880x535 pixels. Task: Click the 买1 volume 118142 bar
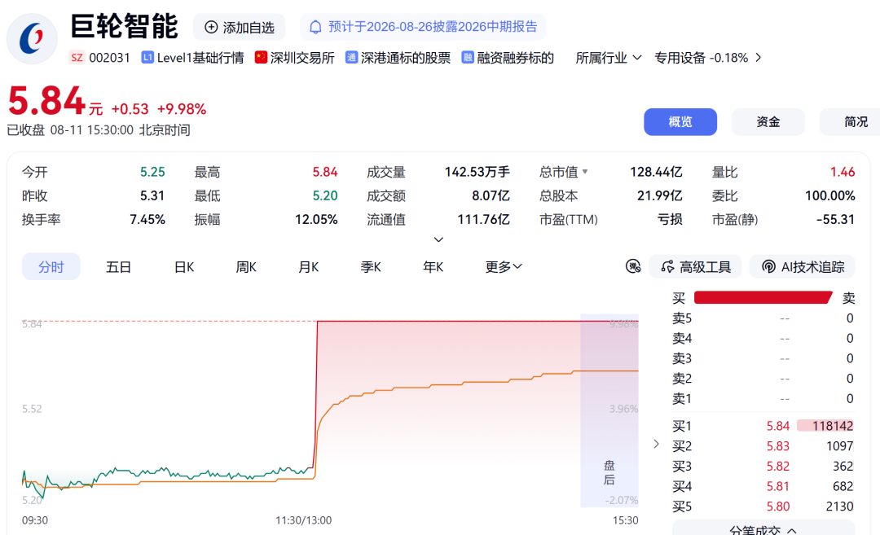click(x=825, y=426)
